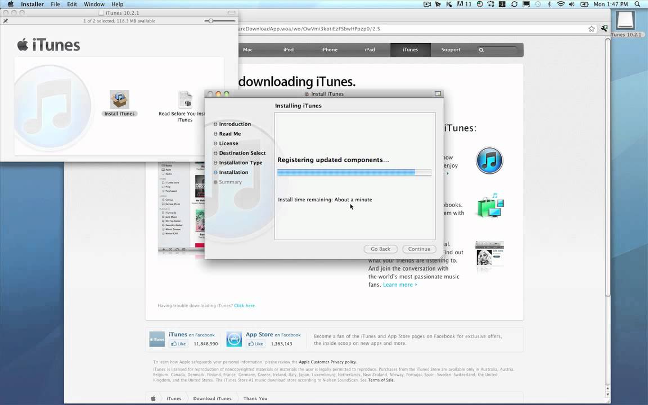Click the screen recording camera menu icon

tap(427, 4)
